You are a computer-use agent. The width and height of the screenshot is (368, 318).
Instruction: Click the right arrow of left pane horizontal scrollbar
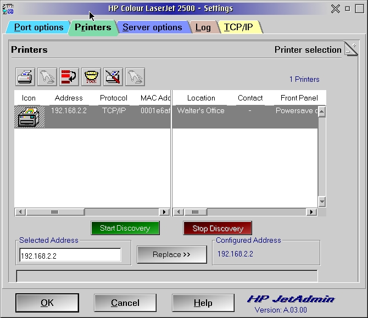point(164,212)
